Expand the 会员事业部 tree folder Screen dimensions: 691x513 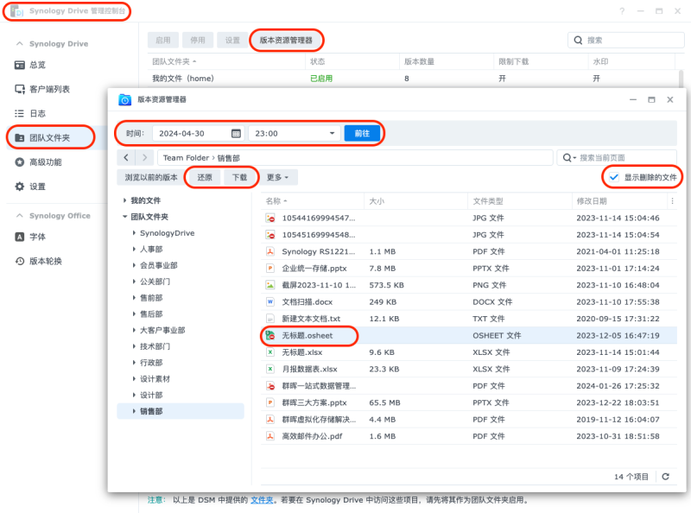click(x=134, y=265)
